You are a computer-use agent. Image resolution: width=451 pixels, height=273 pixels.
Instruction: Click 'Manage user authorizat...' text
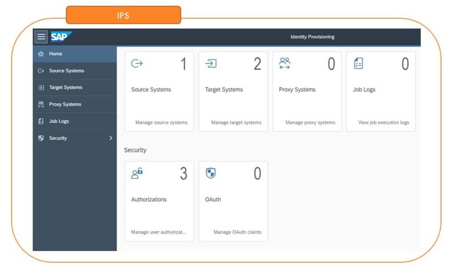(x=159, y=232)
